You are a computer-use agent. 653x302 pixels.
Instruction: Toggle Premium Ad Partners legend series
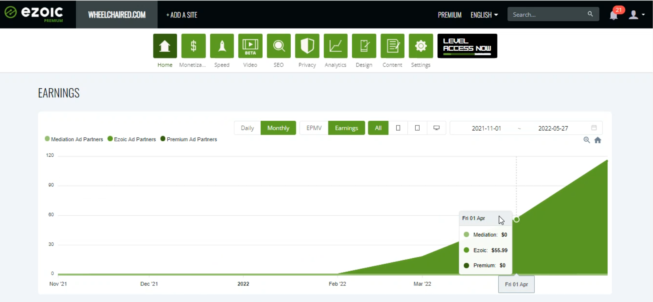189,139
